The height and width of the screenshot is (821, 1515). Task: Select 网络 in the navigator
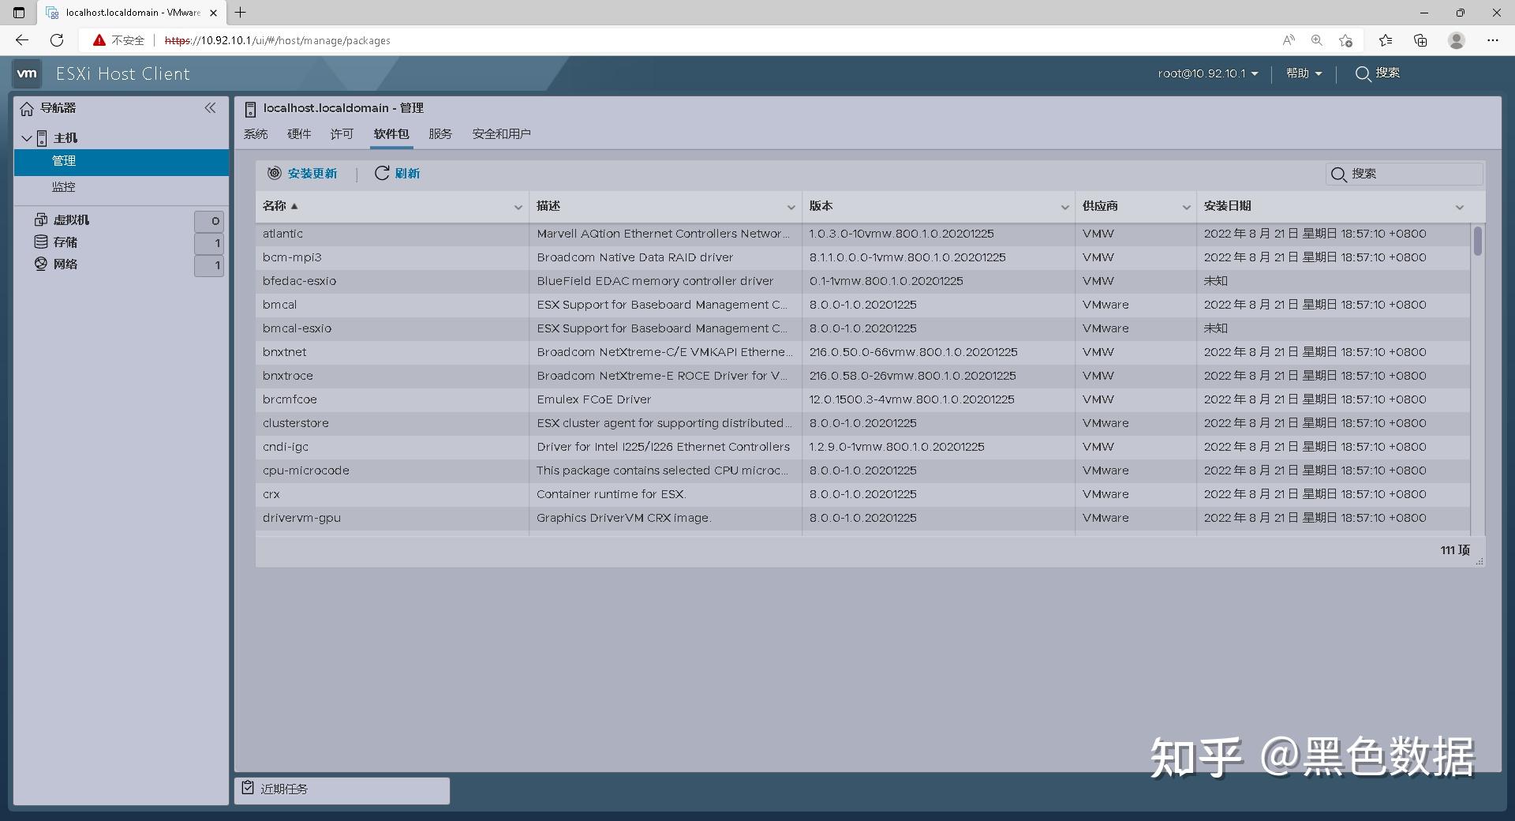pos(65,264)
